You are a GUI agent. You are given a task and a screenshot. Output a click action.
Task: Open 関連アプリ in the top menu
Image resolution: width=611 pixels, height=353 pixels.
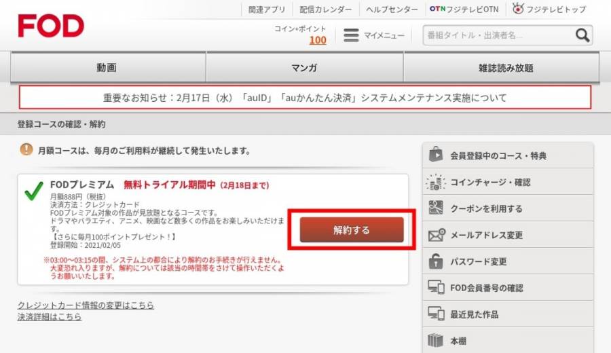pyautogui.click(x=267, y=10)
